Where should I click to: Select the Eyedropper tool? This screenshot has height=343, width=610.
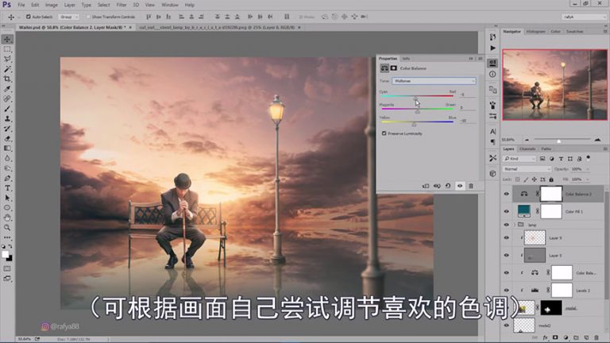click(x=7, y=89)
